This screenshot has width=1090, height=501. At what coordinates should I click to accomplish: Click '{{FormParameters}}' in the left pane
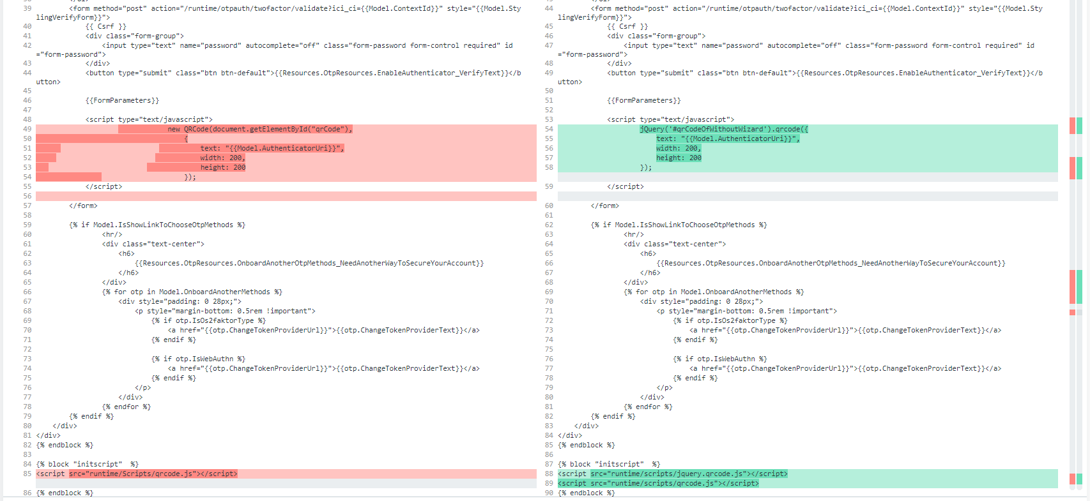tap(122, 100)
